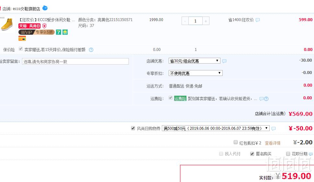The height and width of the screenshot is (182, 314).
Task: Decrease quantity with the minus button
Action: 185,21
